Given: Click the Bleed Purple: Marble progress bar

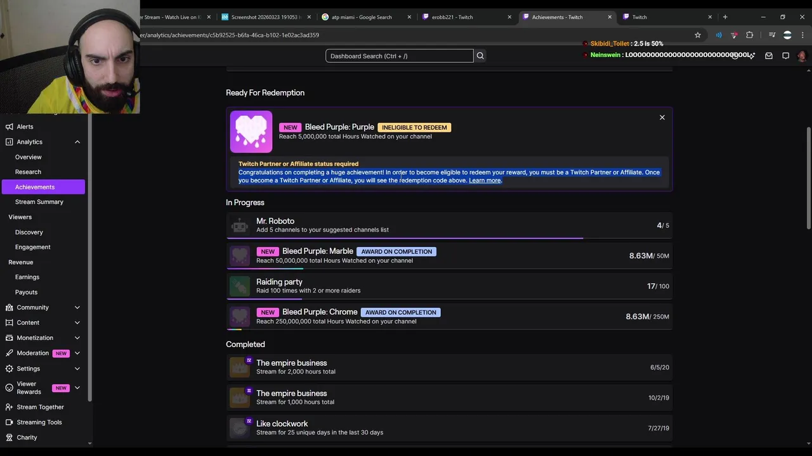Looking at the screenshot, I should [449, 269].
